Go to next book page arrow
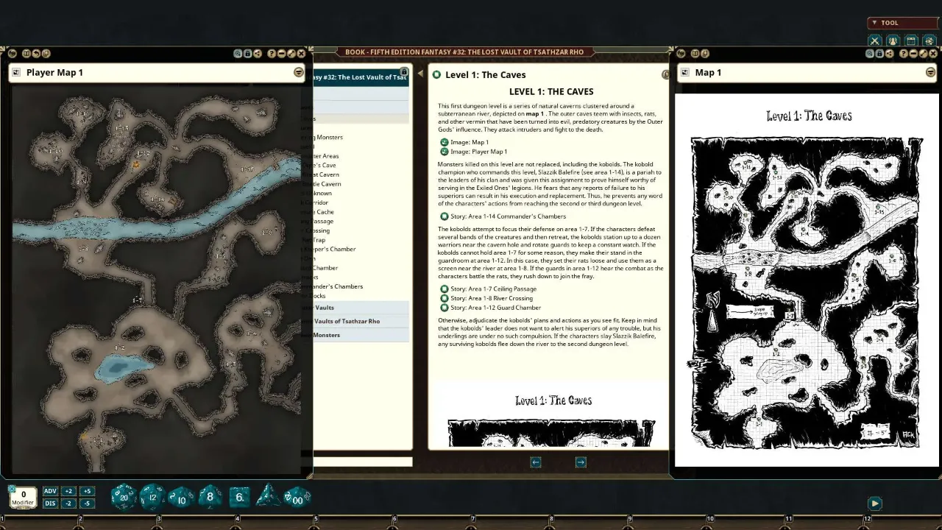This screenshot has height=530, width=942. click(581, 462)
